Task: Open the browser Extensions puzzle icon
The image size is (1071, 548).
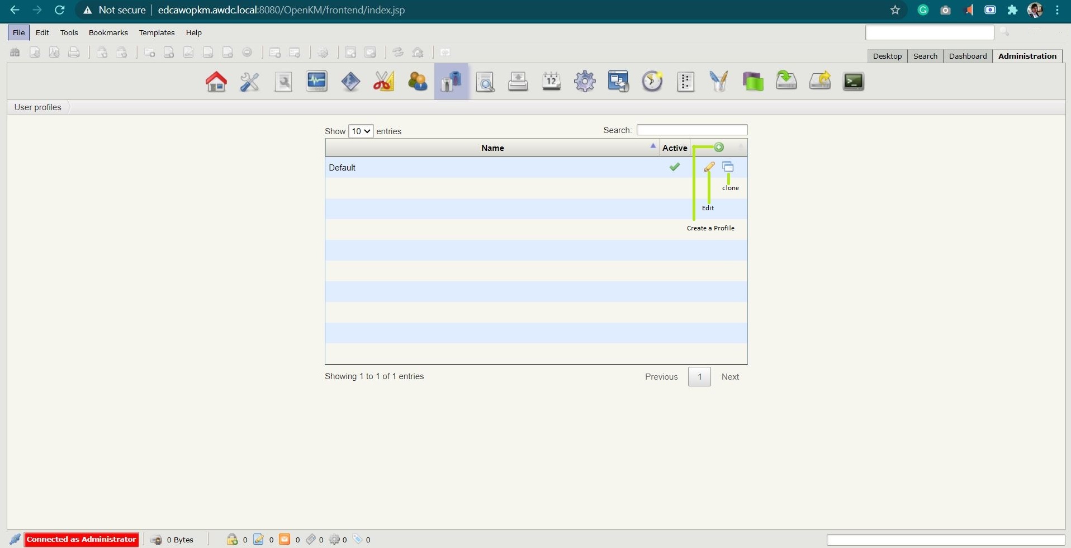Action: (1012, 10)
